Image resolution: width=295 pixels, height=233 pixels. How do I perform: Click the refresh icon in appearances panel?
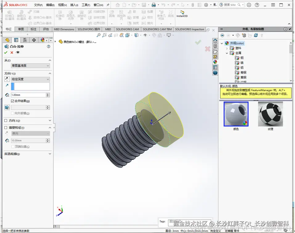pos(256,35)
